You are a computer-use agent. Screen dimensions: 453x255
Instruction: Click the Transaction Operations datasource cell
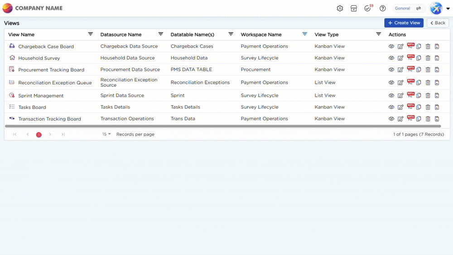[x=127, y=119]
